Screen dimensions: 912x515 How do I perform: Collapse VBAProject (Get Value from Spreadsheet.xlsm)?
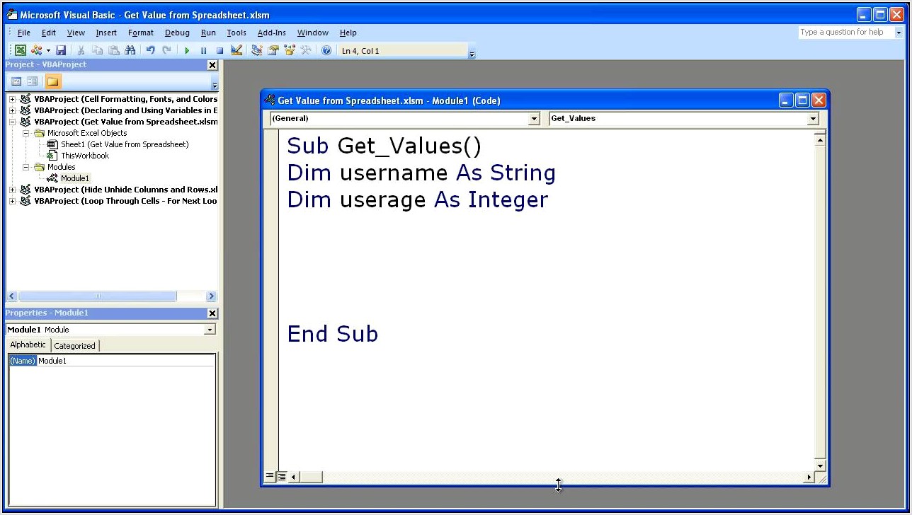click(12, 122)
